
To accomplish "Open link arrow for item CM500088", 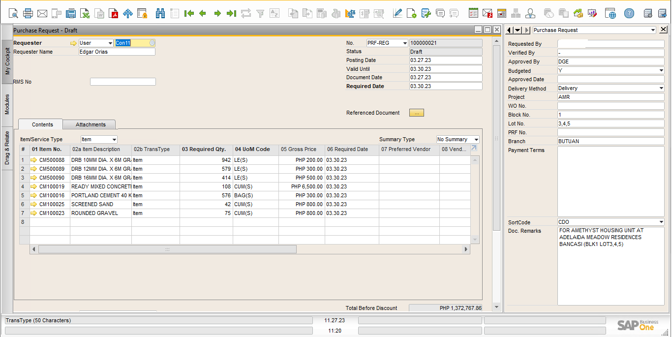I will click(x=34, y=160).
